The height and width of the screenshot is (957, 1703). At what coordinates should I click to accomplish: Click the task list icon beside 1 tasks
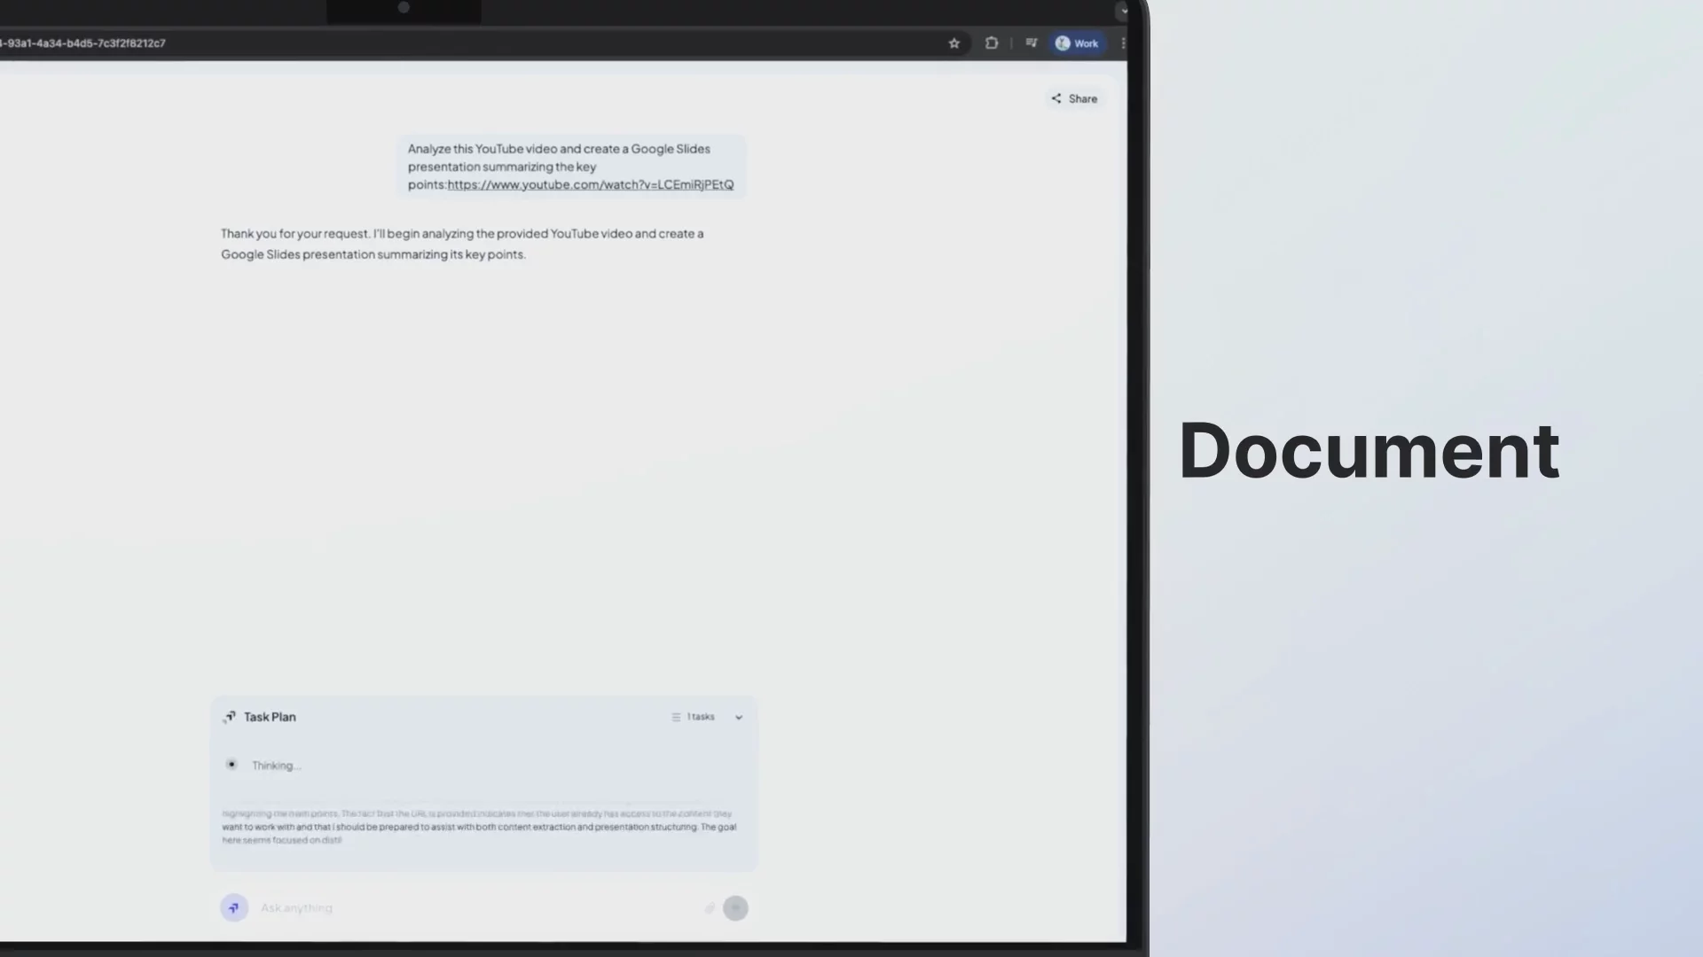point(675,717)
